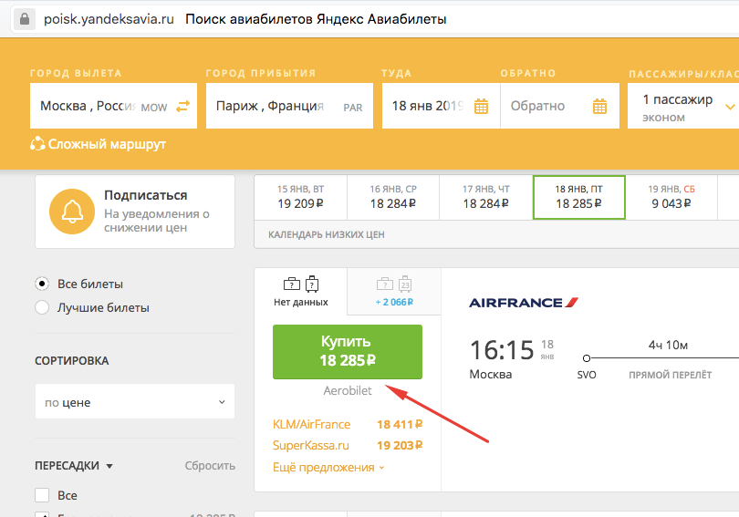Select 16 ЯНВ, СР date tab
Image resolution: width=739 pixels, height=517 pixels.
coord(393,197)
